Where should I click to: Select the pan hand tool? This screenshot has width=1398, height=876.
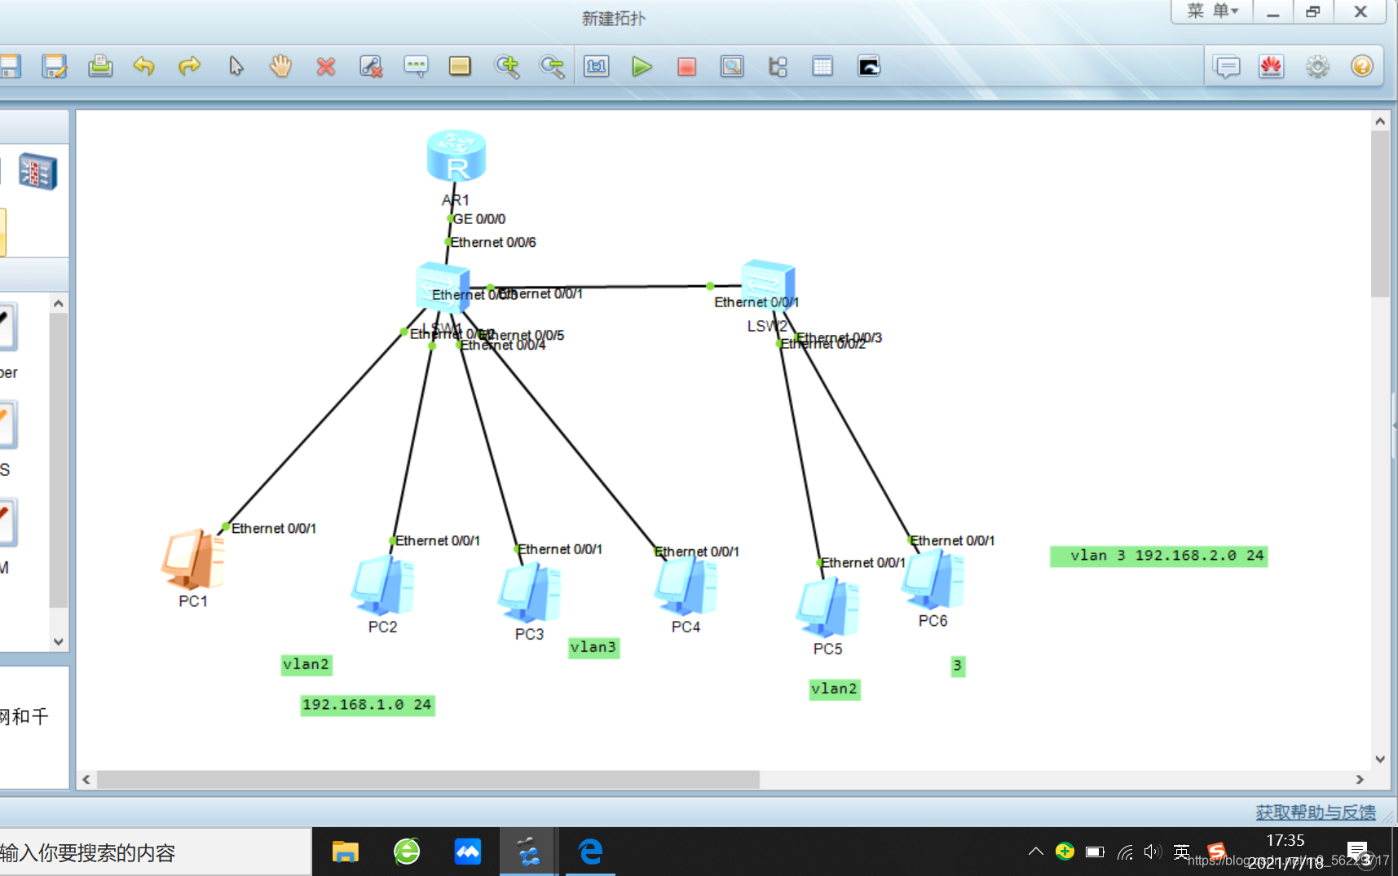(x=280, y=66)
